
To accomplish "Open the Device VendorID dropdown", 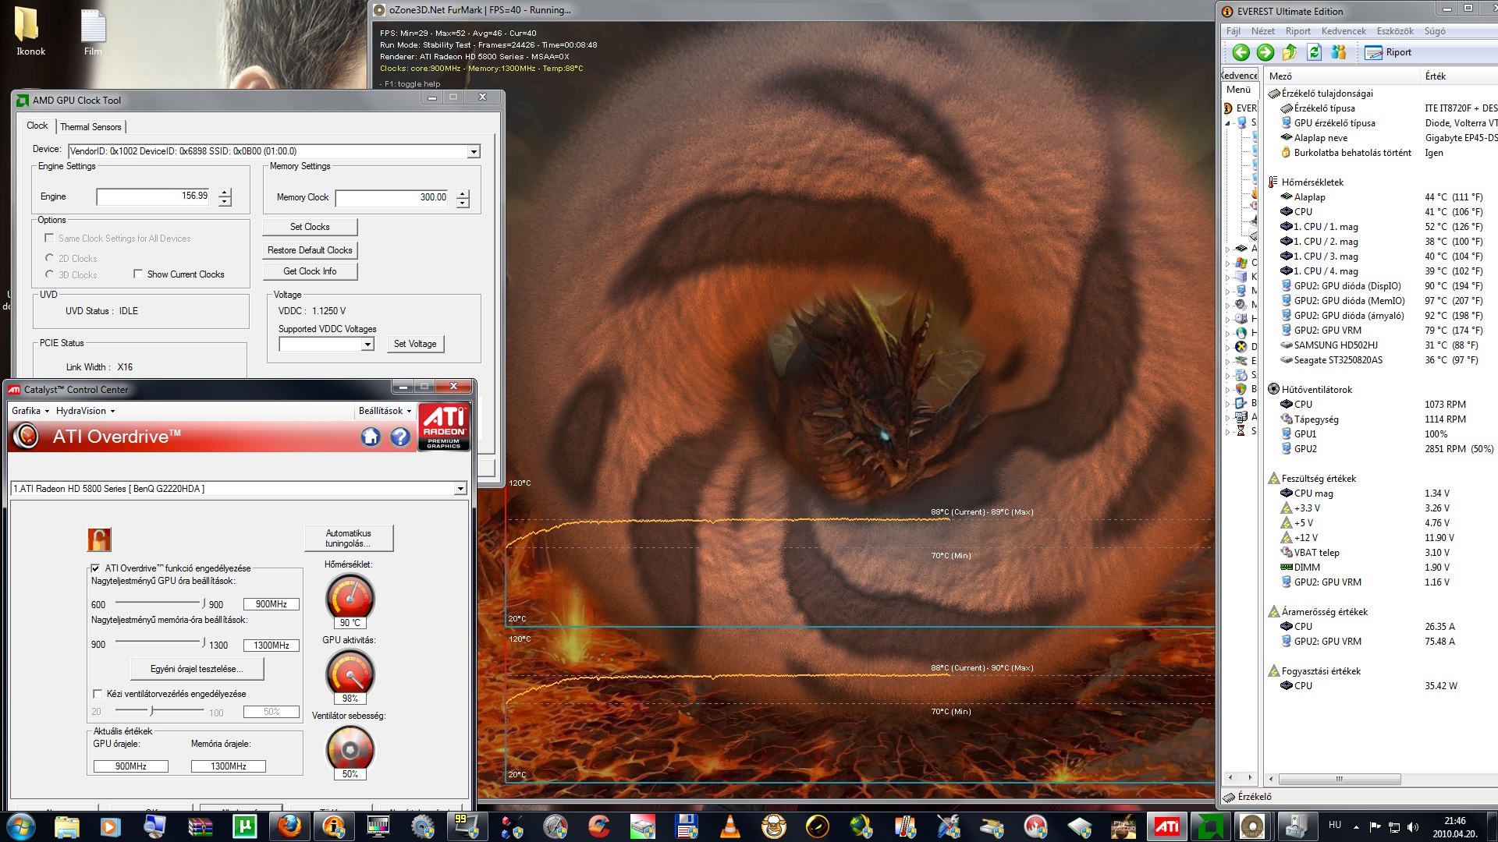I will [x=474, y=152].
